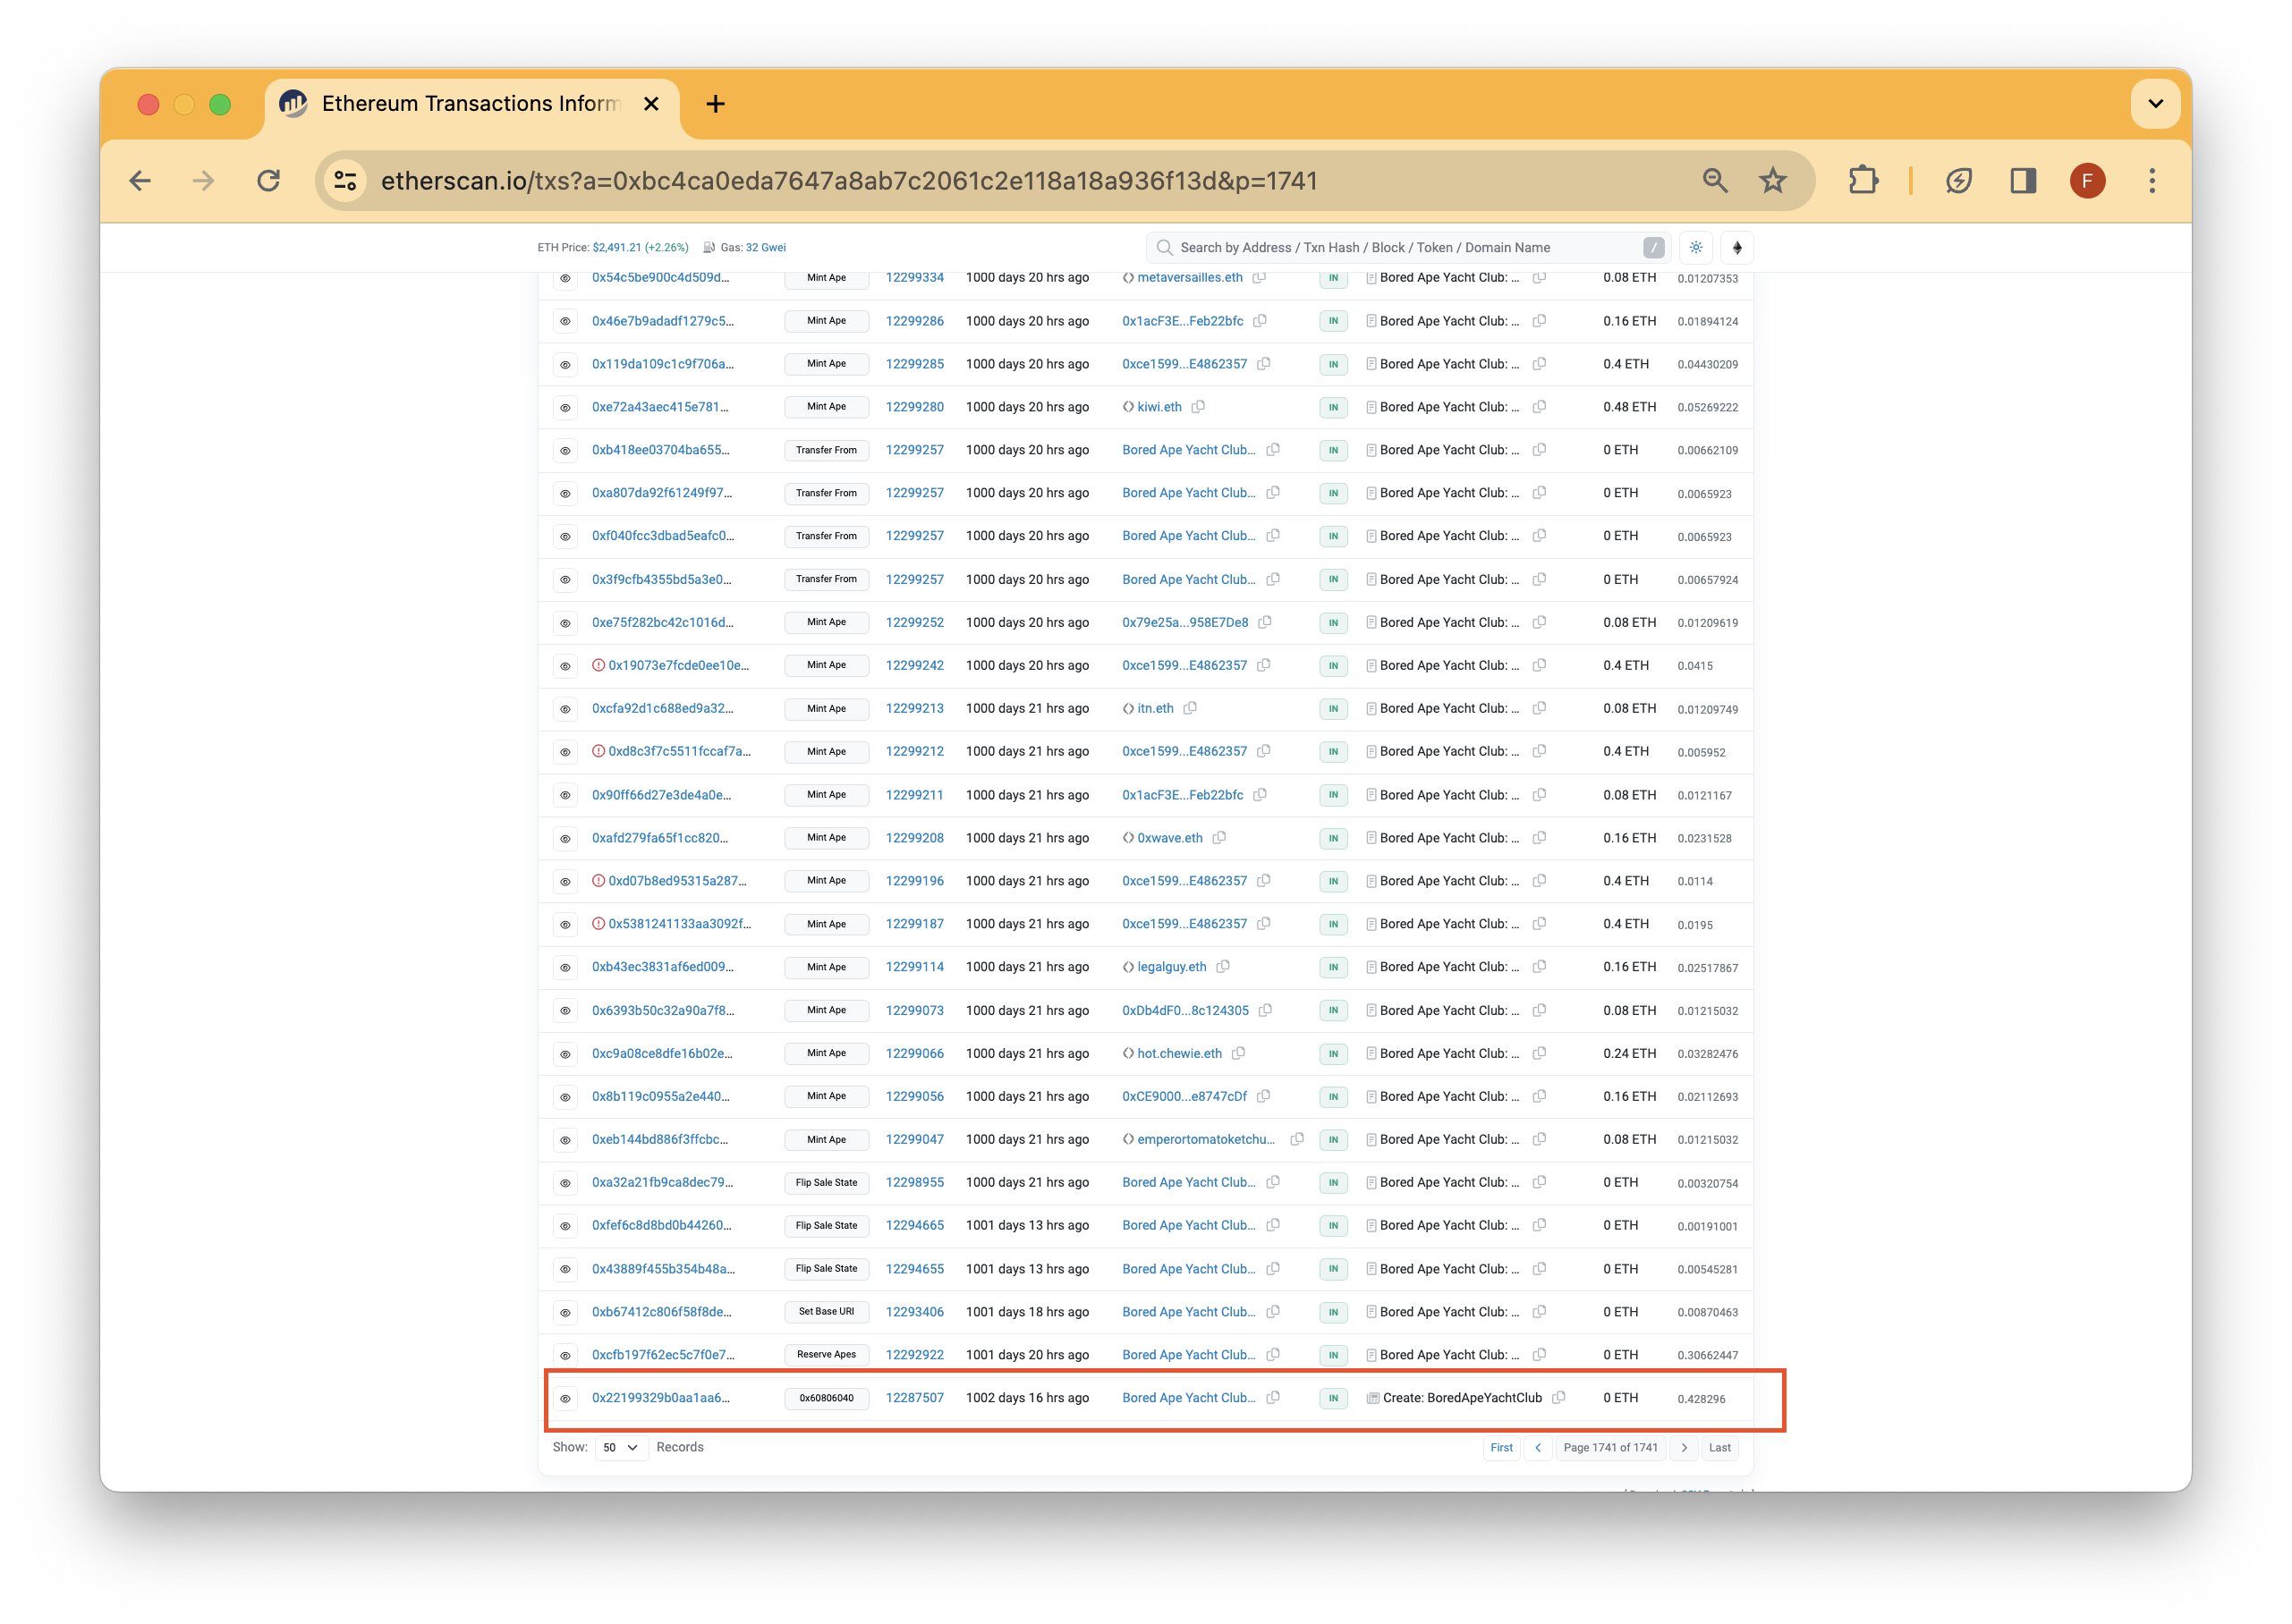Image resolution: width=2292 pixels, height=1624 pixels.
Task: Toggle the browser side panel icon
Action: coord(2023,181)
